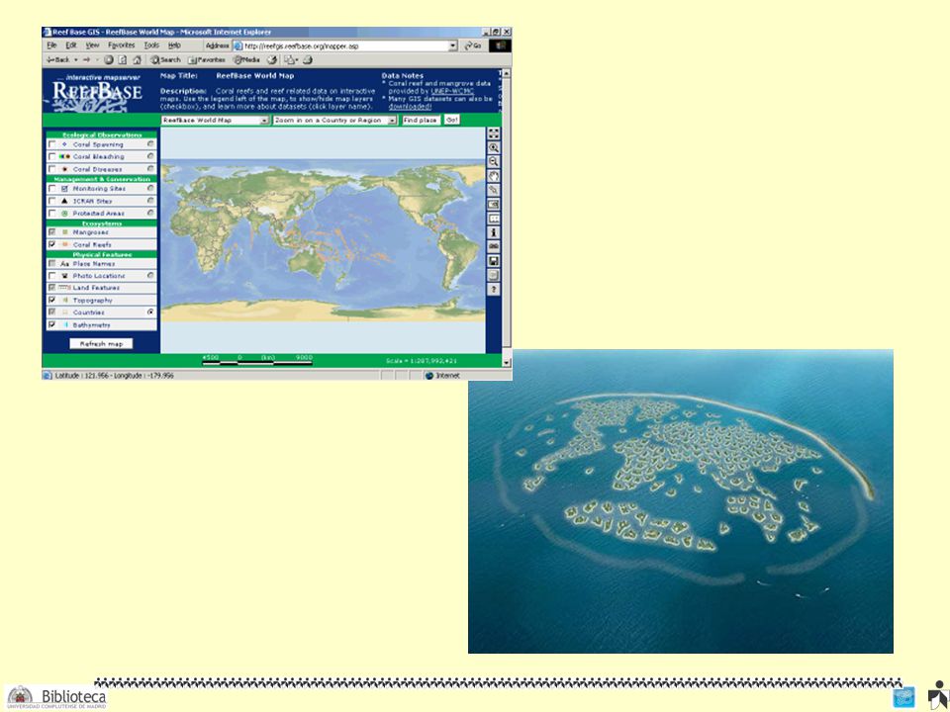
Task: Click the browser Home icon
Action: click(x=137, y=60)
